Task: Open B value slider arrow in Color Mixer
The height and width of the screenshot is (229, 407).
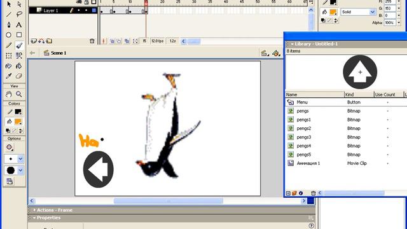Action: click(399, 15)
